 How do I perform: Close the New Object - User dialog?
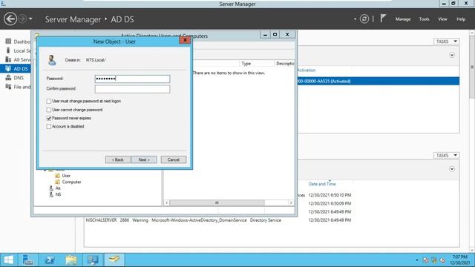tap(185, 40)
